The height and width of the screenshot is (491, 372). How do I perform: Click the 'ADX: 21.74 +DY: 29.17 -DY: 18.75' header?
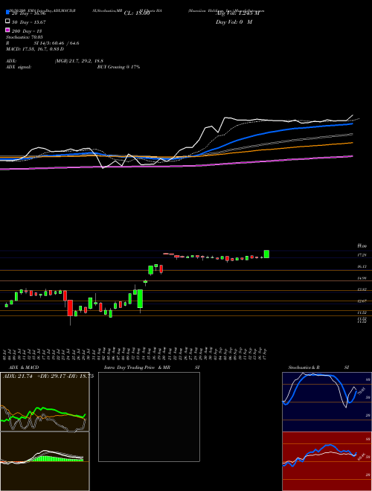pos(48,376)
